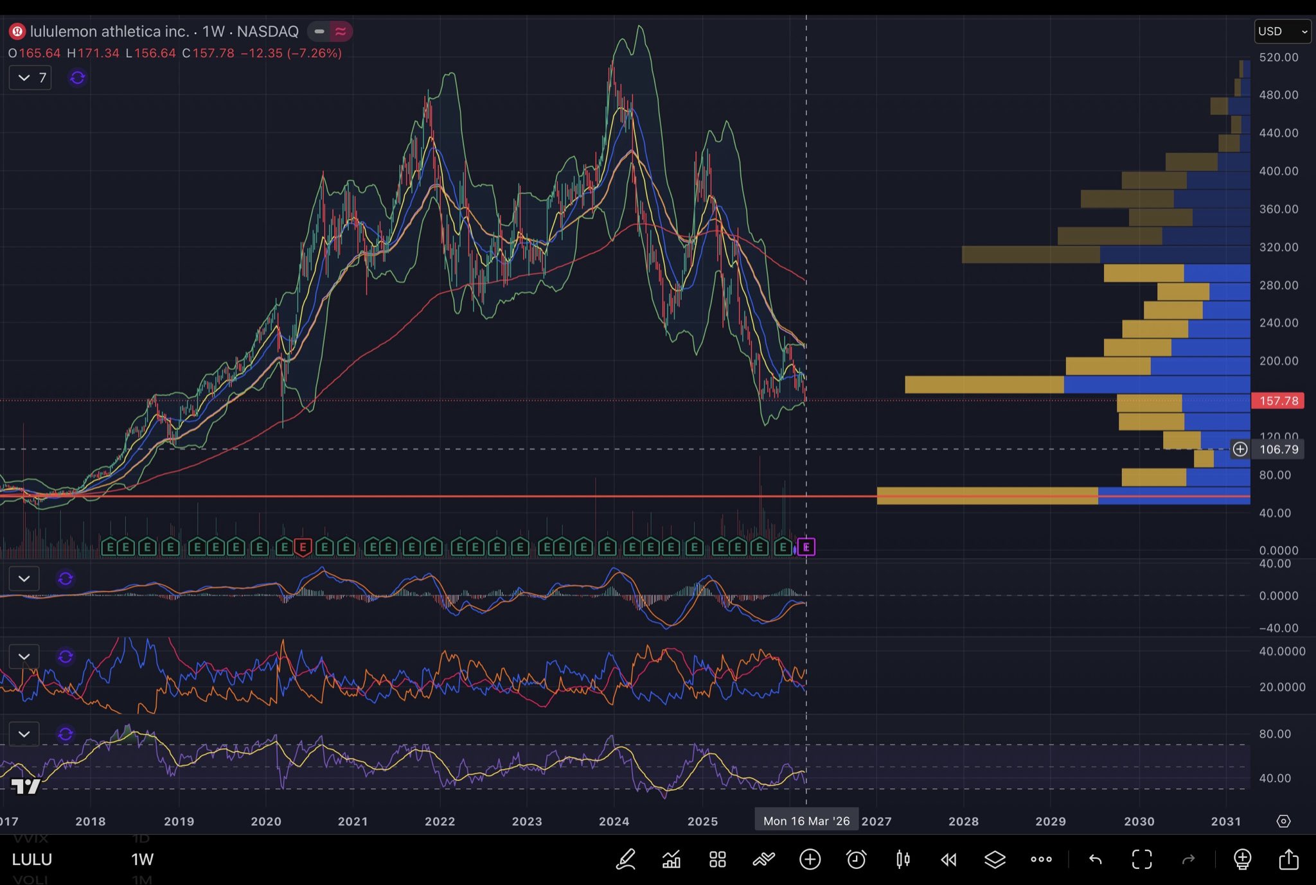1316x885 pixels.
Task: Start bar replay with rewind icon
Action: click(948, 859)
